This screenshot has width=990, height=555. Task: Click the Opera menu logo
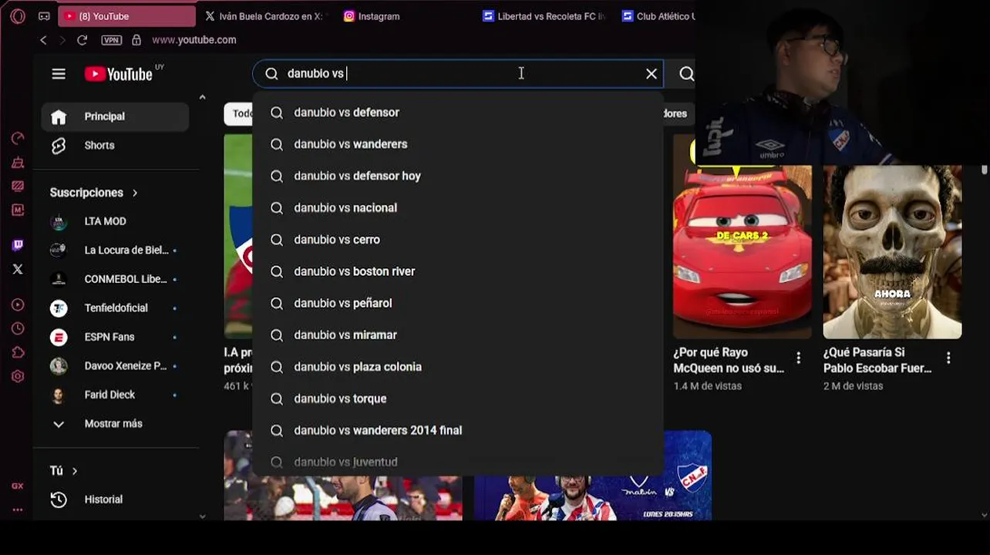pos(18,16)
